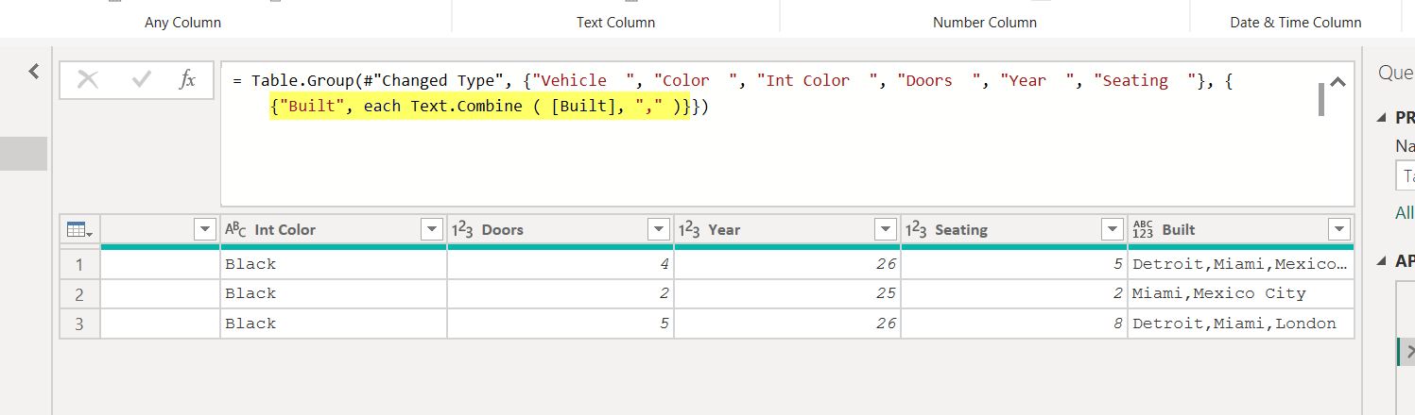Click Seating value 5 in row 1
Image resolution: width=1415 pixels, height=415 pixels.
click(x=1014, y=264)
